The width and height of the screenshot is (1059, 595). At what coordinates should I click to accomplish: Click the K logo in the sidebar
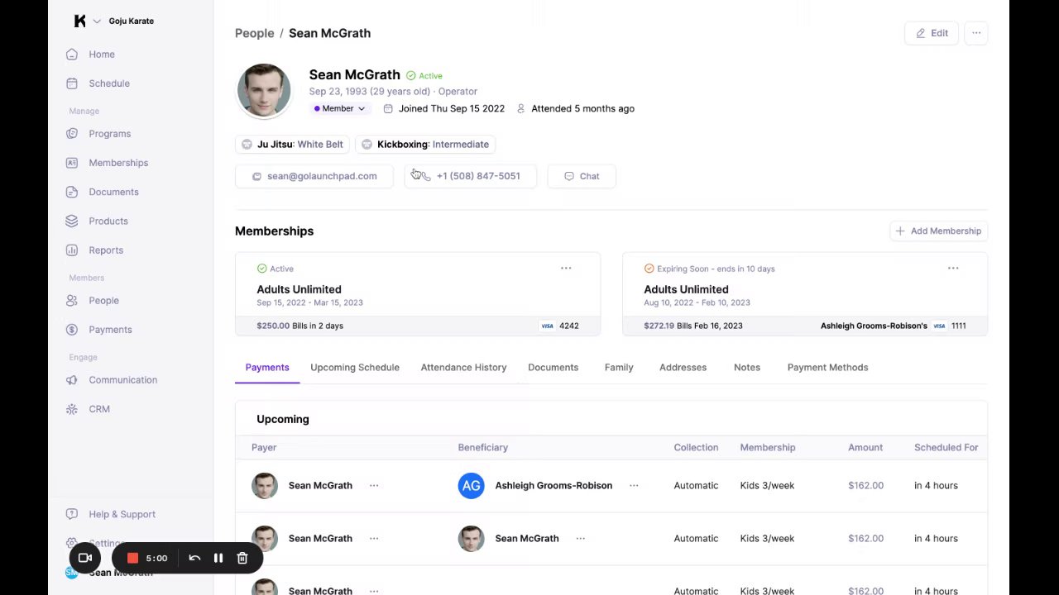[79, 21]
